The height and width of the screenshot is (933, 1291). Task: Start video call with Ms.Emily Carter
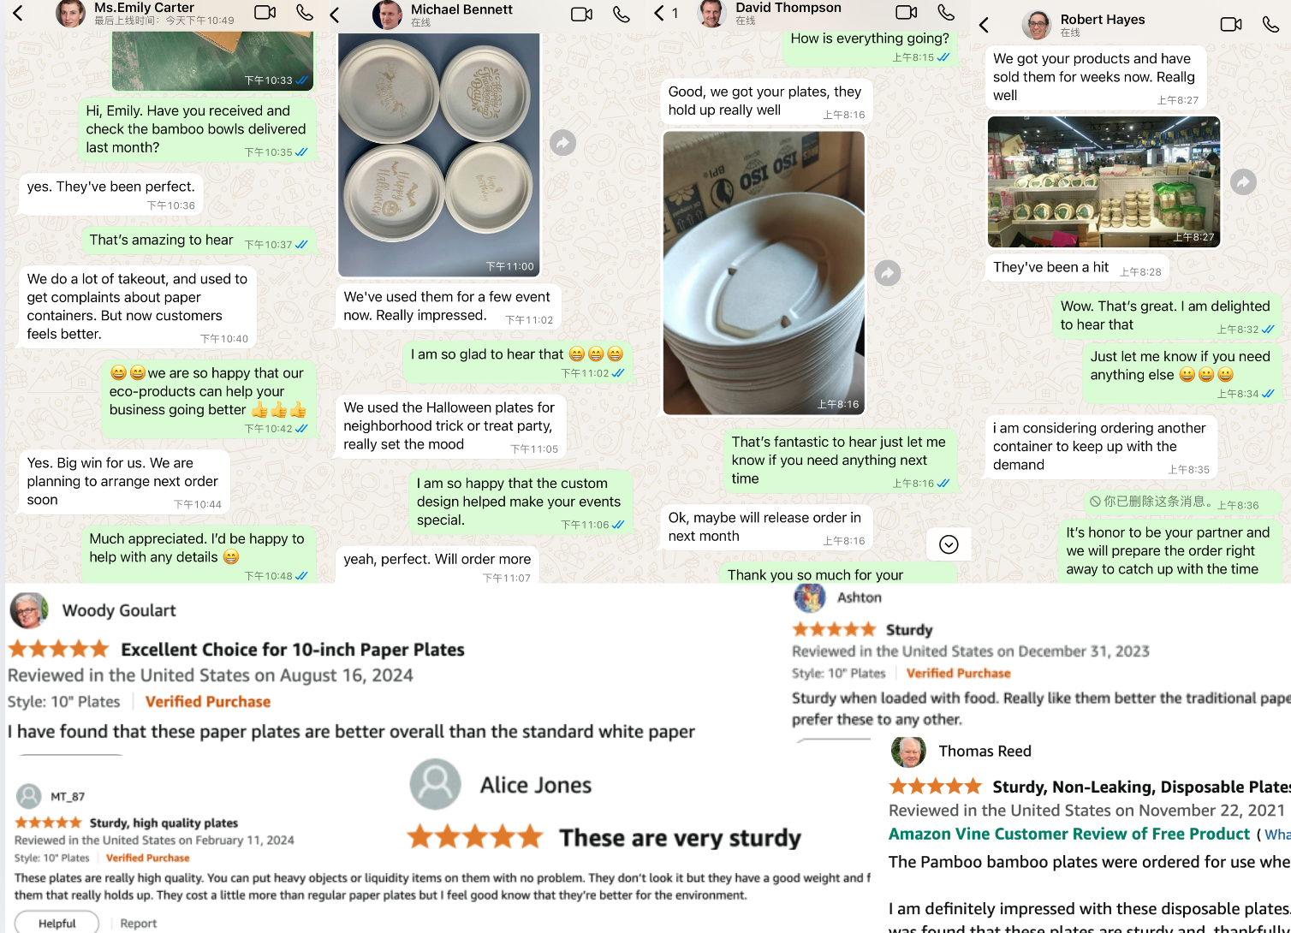click(x=265, y=13)
